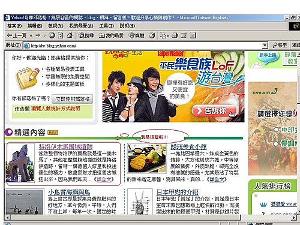The height and width of the screenshot is (225, 300).
Task: Click the horizontal scrollbar right arrow
Action: tap(294, 217)
